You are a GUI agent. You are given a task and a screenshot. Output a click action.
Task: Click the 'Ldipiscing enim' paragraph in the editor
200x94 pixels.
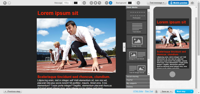(74, 84)
